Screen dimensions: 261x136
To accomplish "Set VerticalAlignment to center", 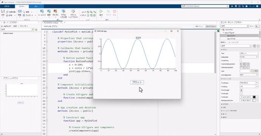I will coord(245,68).
